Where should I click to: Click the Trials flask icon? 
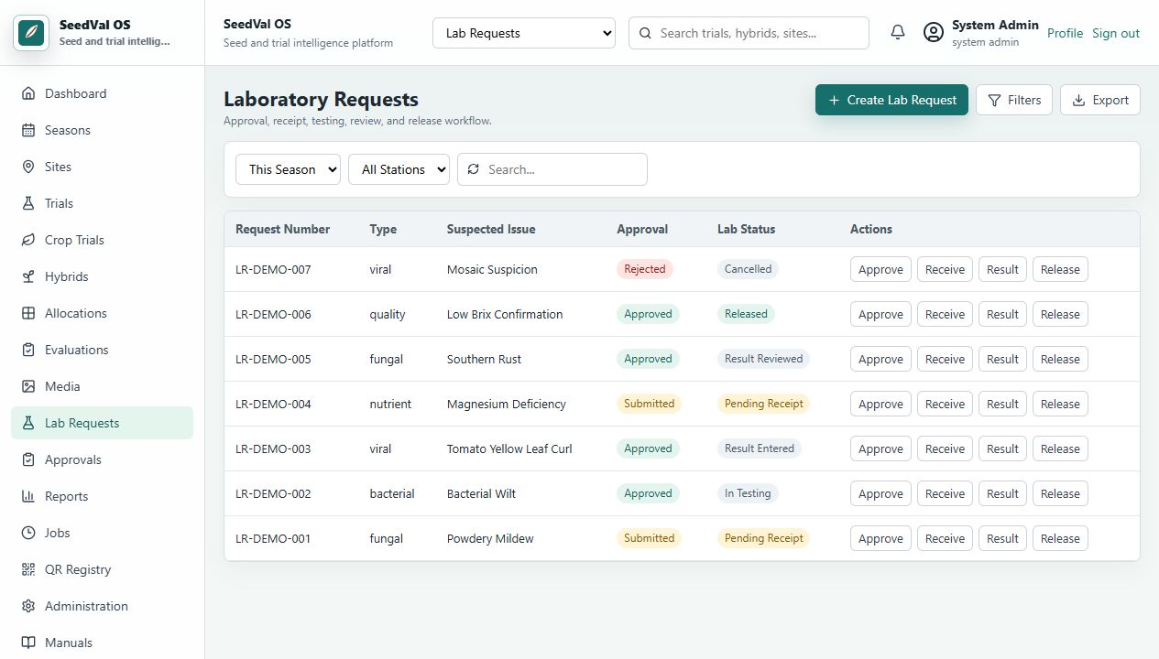click(28, 203)
